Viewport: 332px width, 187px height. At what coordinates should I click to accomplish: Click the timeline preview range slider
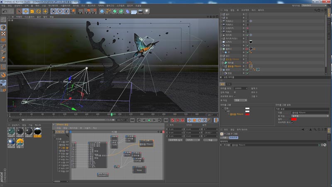click(68, 120)
